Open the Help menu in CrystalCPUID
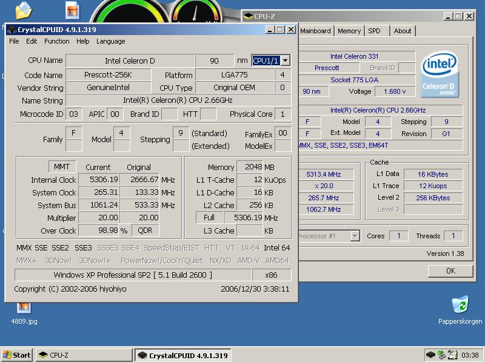 pos(82,41)
